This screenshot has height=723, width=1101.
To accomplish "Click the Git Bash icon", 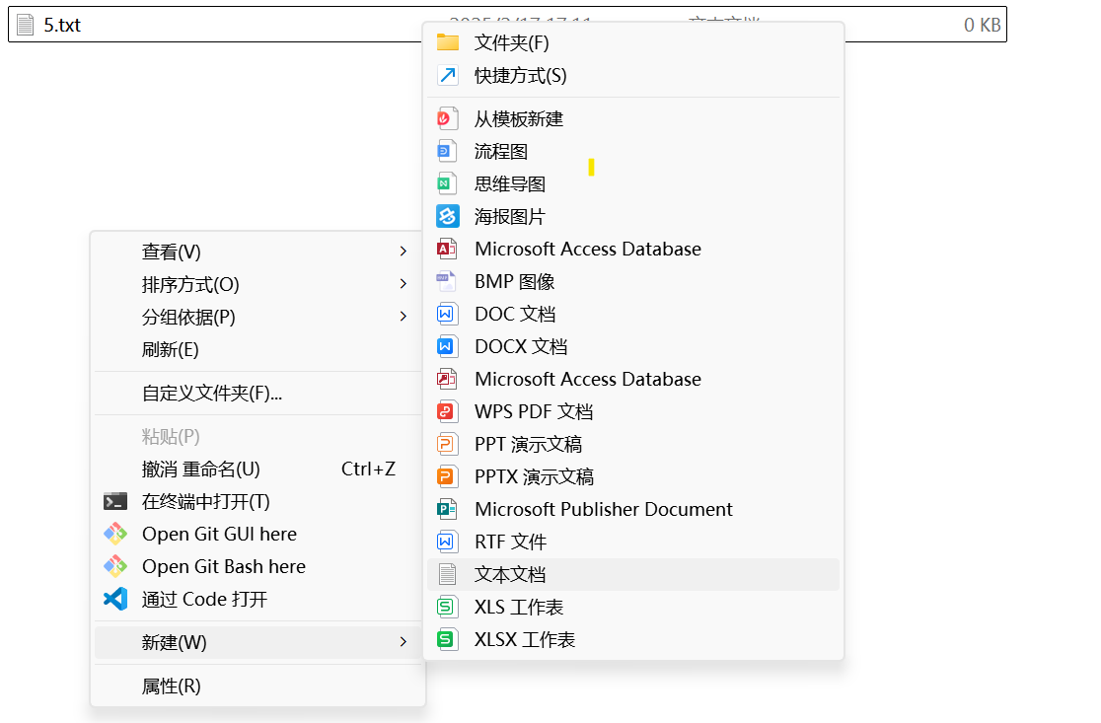I will point(115,567).
